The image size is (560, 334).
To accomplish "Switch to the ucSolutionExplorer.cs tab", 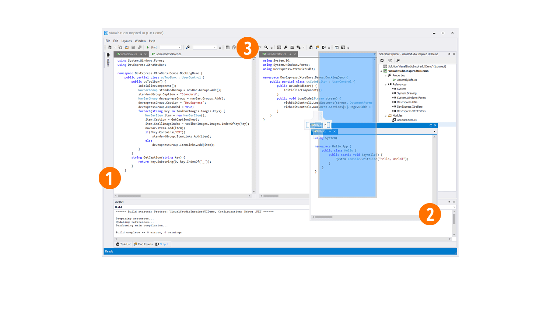I will (168, 54).
